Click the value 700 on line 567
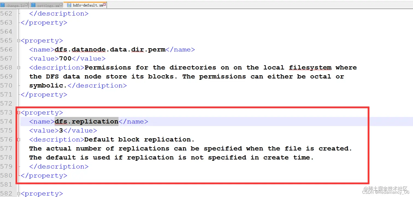Image resolution: width=413 pixels, height=197 pixels. [x=65, y=59]
